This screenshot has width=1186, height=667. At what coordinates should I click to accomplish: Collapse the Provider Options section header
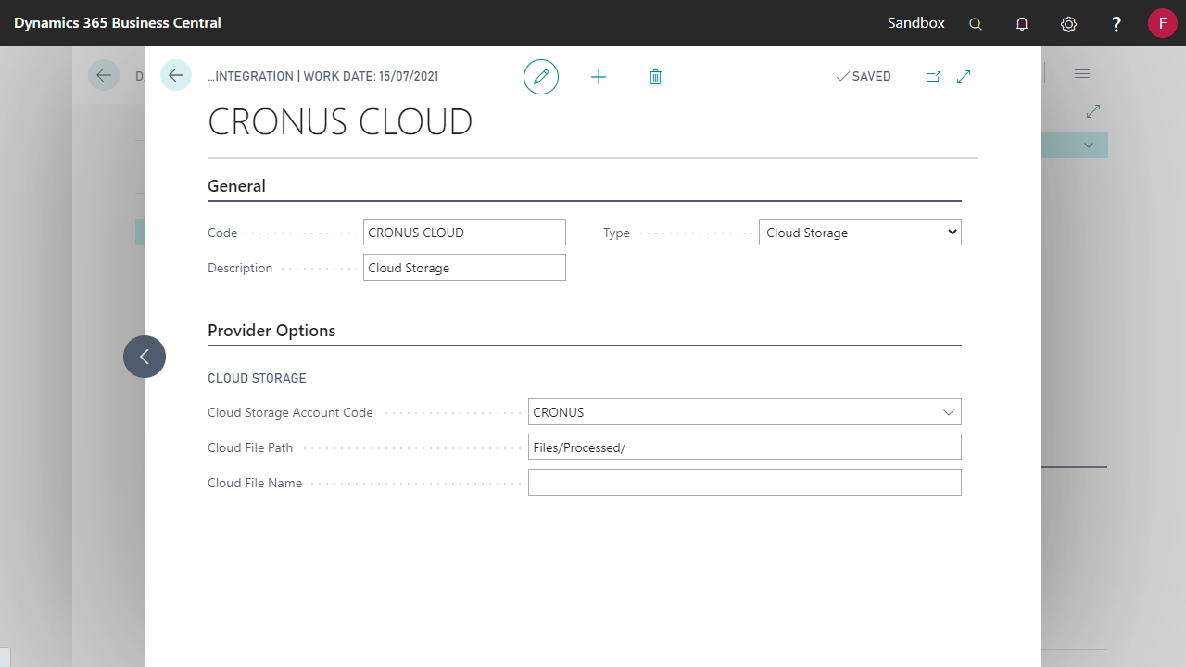271,331
